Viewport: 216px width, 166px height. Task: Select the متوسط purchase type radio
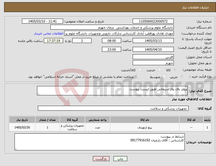(164, 76)
